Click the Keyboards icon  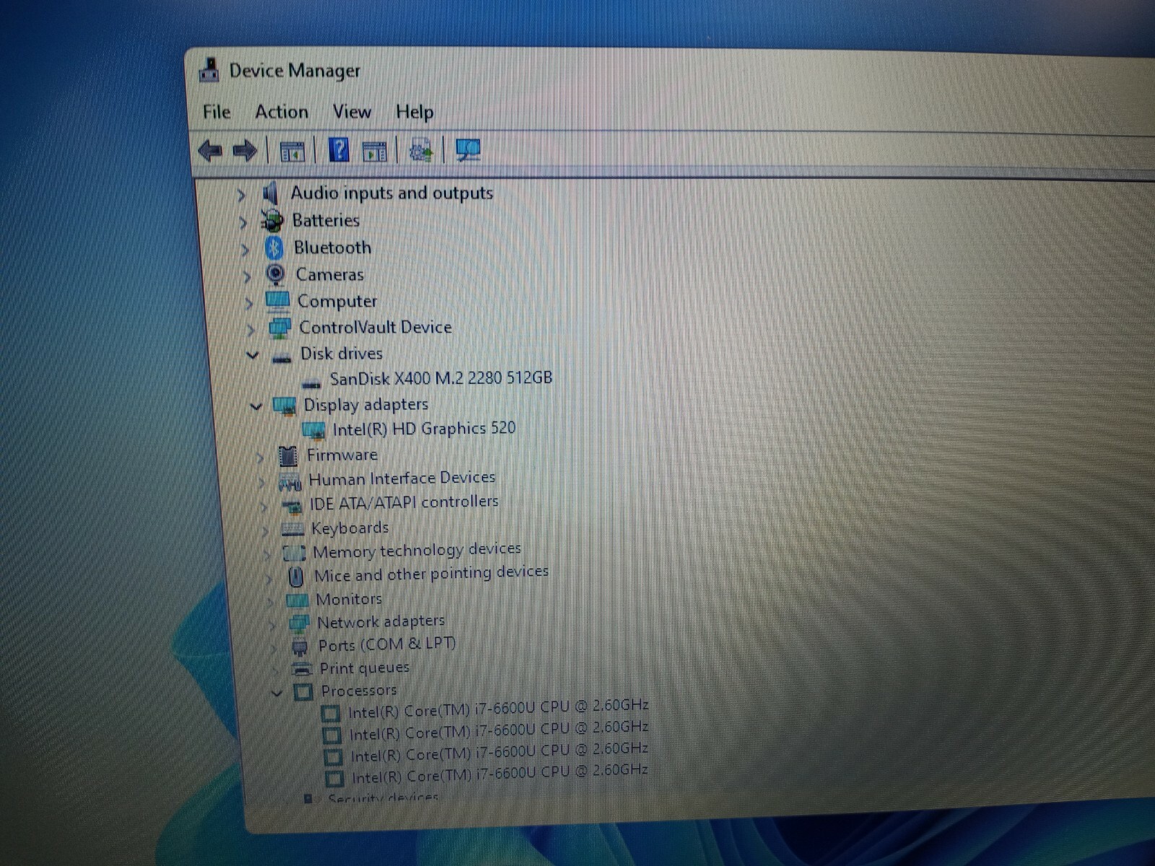point(292,530)
